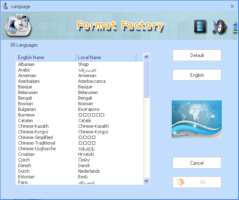Click the scroll up arrow of language list

[147, 57]
